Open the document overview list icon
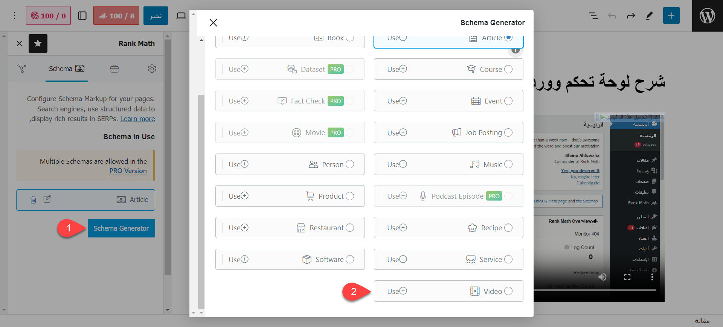 point(593,16)
